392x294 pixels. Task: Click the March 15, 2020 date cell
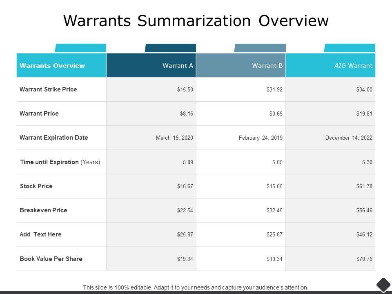pyautogui.click(x=174, y=138)
